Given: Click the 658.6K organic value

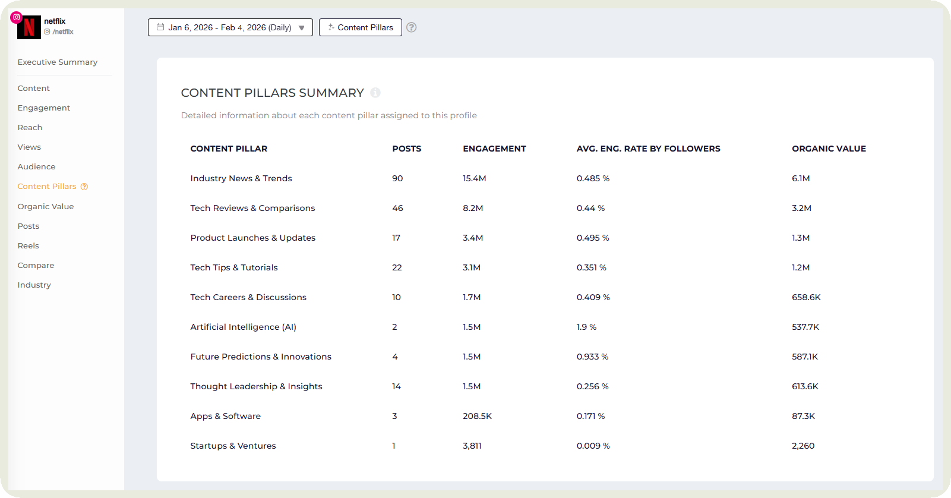Looking at the screenshot, I should coord(806,297).
